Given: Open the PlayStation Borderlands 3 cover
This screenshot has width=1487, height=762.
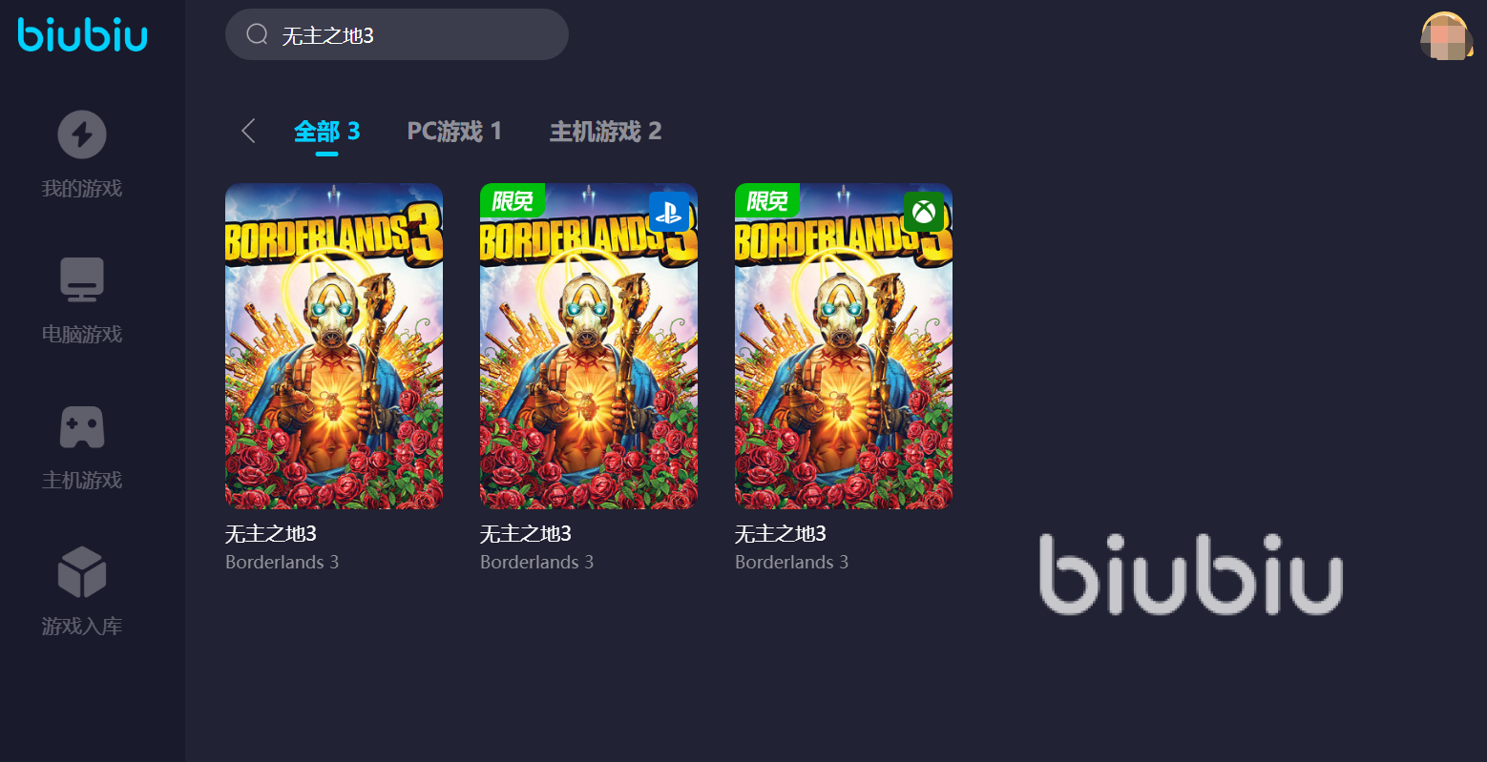Looking at the screenshot, I should 589,346.
